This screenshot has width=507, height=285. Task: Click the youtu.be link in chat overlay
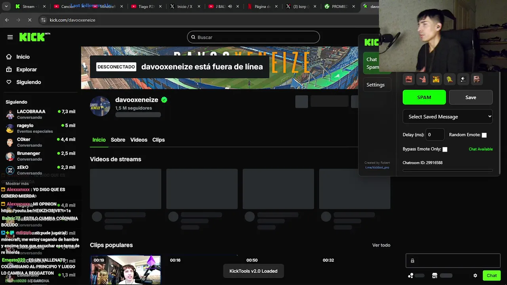[x=36, y=211]
